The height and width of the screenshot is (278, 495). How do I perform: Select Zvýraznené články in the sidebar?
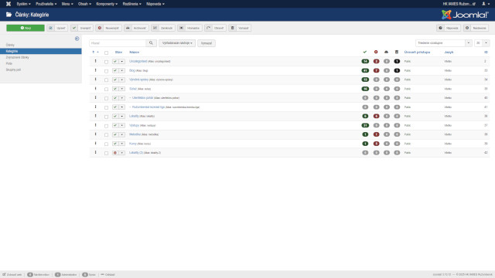pyautogui.click(x=17, y=57)
